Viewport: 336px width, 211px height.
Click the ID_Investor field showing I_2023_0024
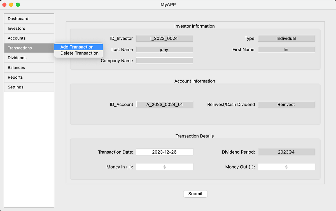[164, 38]
